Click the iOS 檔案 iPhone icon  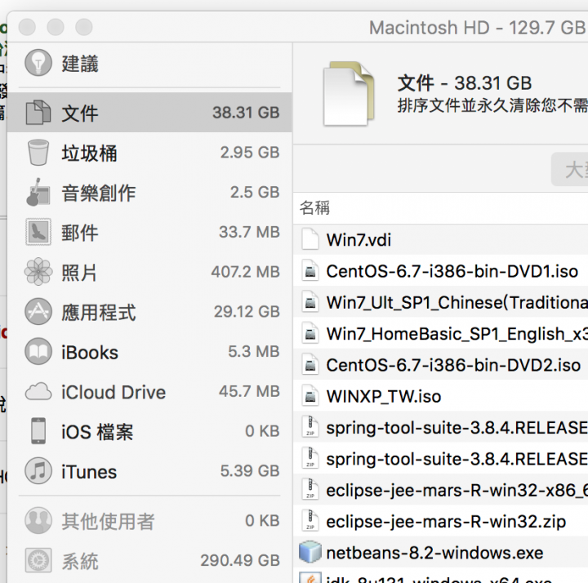coord(38,431)
